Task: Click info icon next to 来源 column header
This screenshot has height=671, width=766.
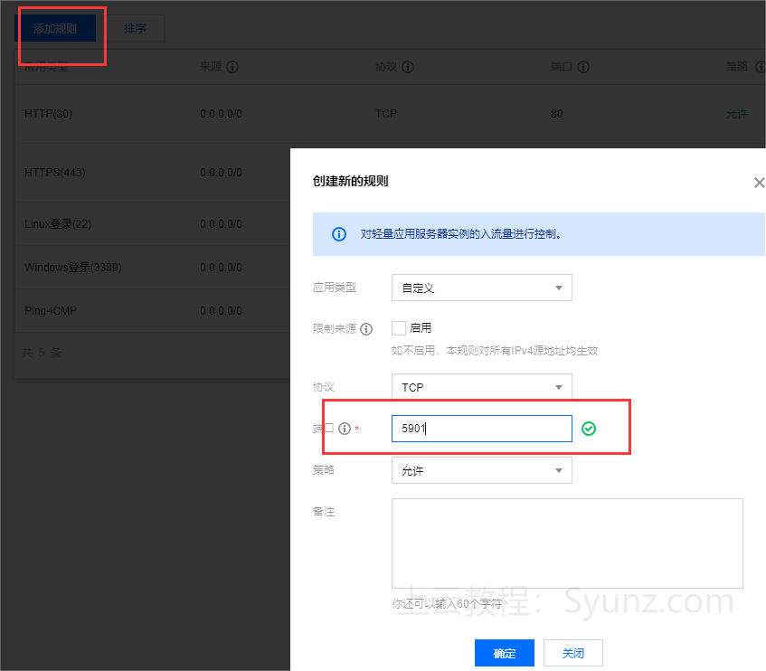Action: pos(232,67)
